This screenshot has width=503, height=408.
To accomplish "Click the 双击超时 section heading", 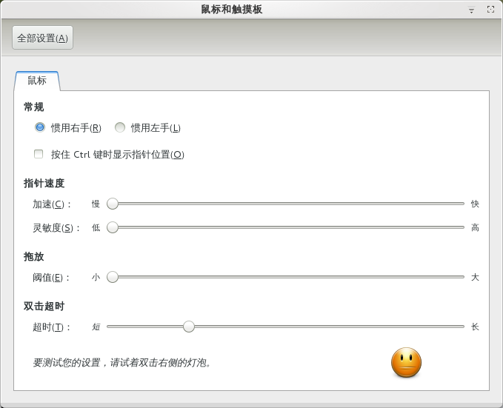I will (44, 306).
